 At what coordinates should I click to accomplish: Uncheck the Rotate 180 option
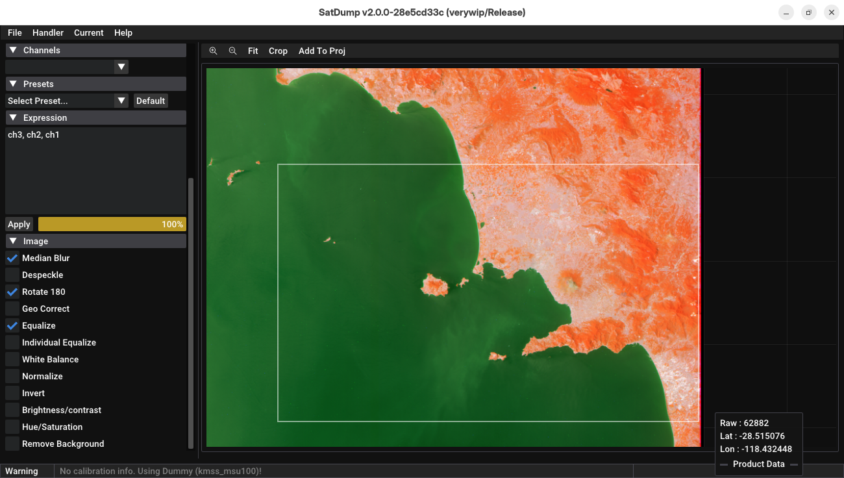click(12, 292)
